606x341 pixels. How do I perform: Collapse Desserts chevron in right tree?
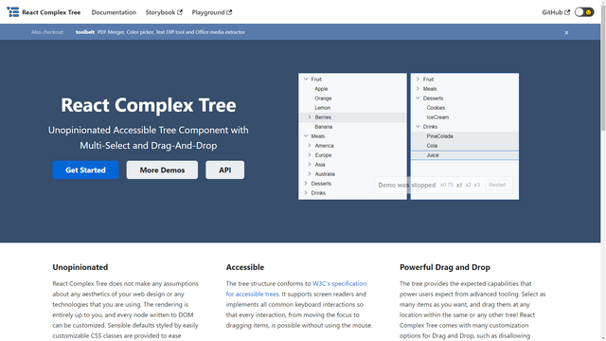tap(418, 98)
